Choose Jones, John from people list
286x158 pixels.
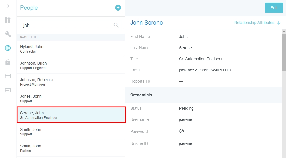[71, 99]
